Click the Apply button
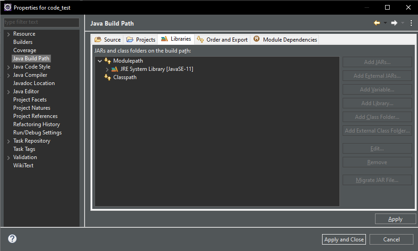This screenshot has height=251, width=418. [x=395, y=219]
